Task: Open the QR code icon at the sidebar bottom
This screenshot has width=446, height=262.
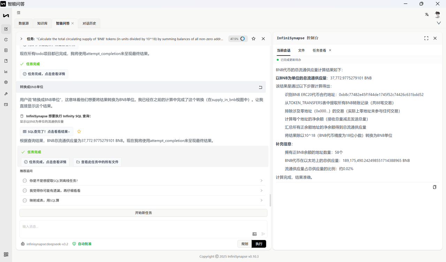Action: tap(6, 254)
